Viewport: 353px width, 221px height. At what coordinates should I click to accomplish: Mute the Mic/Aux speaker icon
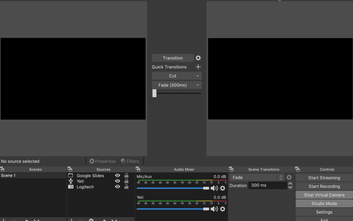pyautogui.click(x=214, y=188)
